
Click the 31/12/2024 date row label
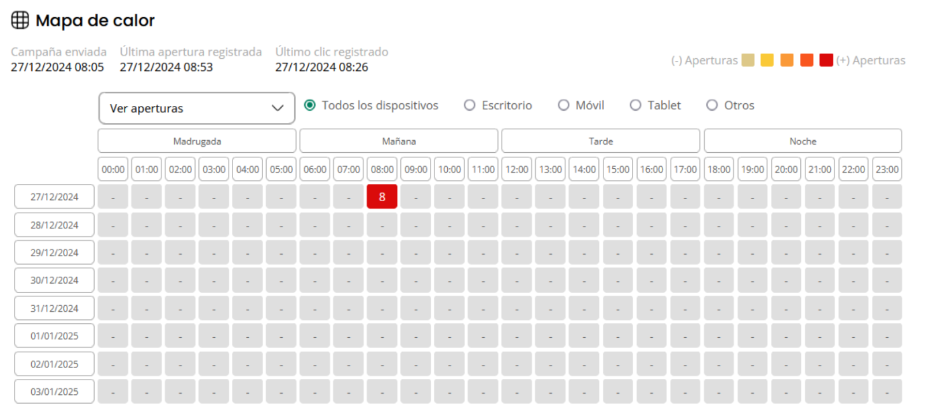[54, 308]
